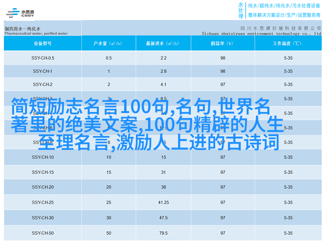Click production value 25 in SSY-CH-25 row
Image resolution: width=326 pixels, height=244 pixels.
click(109, 202)
